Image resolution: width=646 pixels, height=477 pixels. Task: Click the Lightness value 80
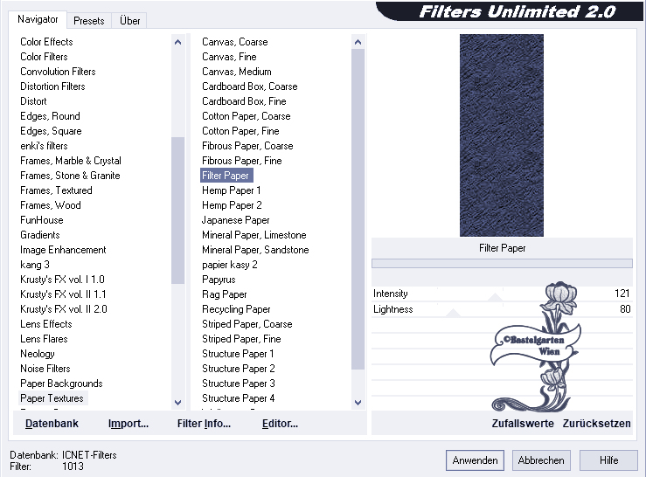coord(625,309)
